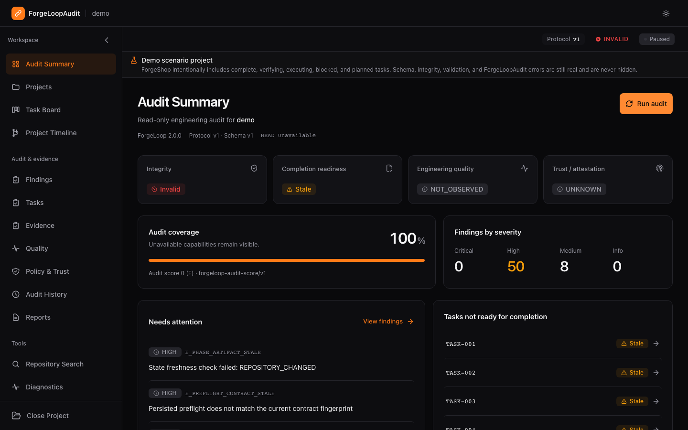Click the ForgeLoopAudit logo icon

(18, 13)
